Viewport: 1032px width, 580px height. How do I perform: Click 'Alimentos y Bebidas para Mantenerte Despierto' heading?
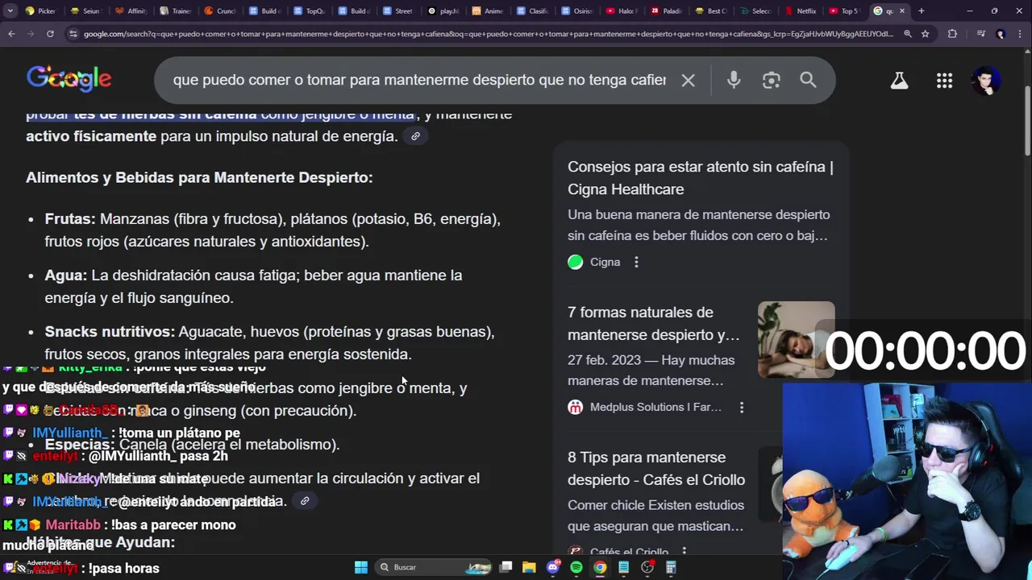coord(199,177)
